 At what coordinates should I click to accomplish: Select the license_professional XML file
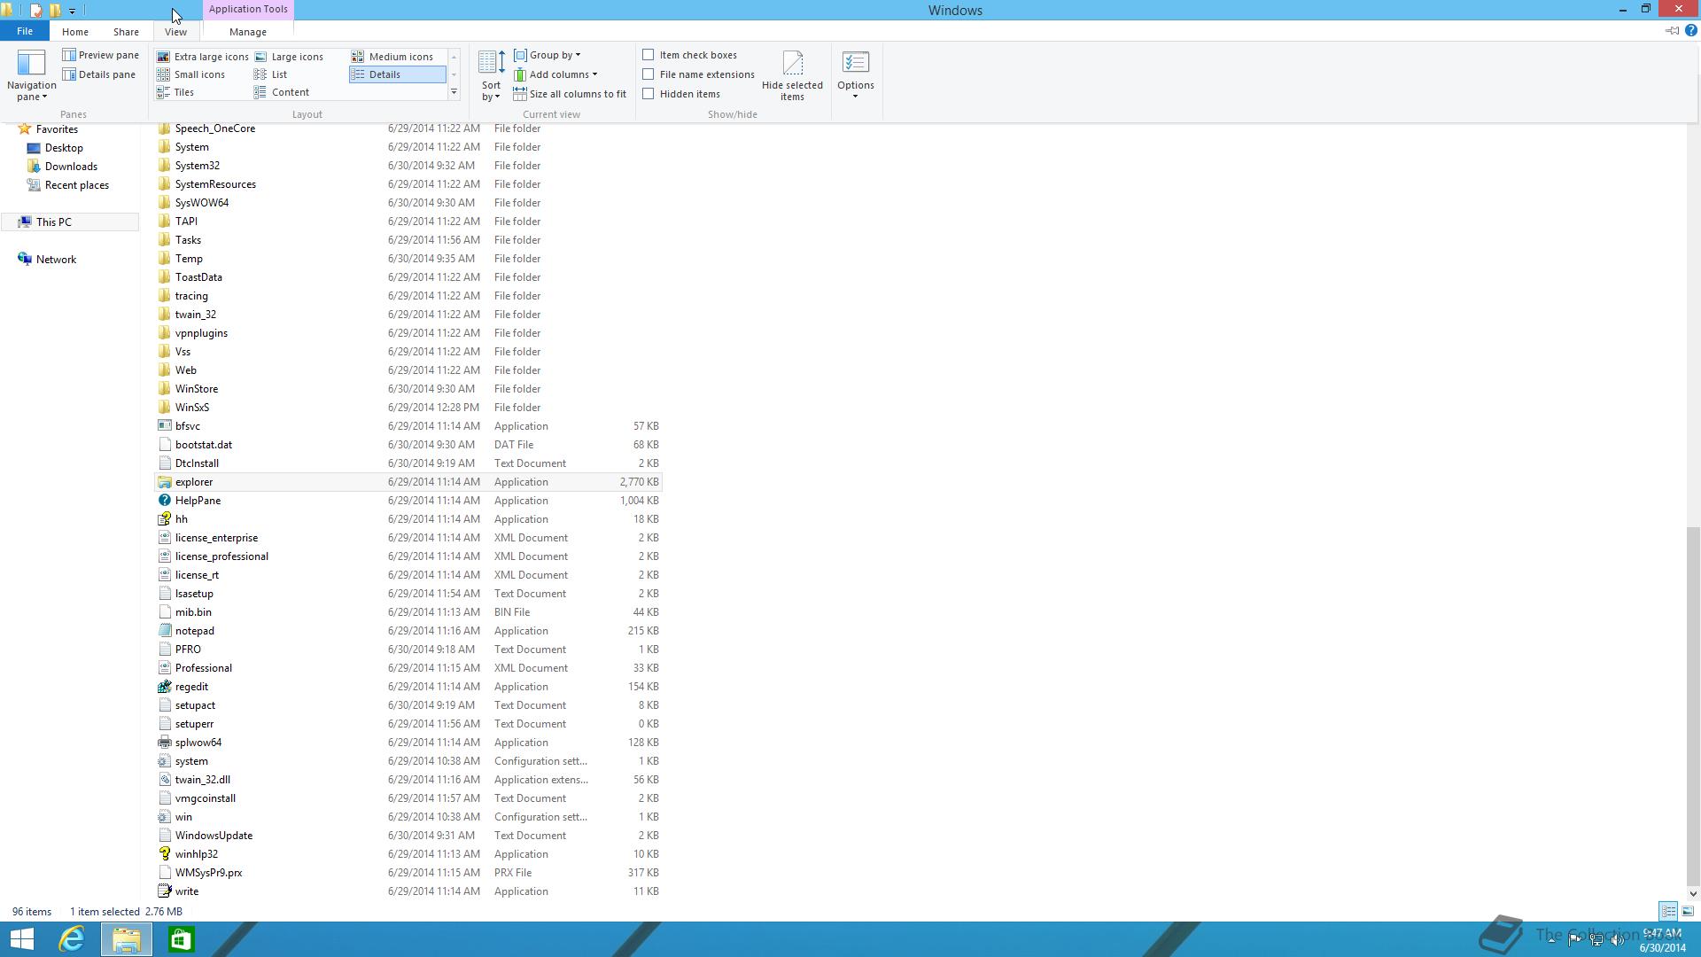point(408,556)
